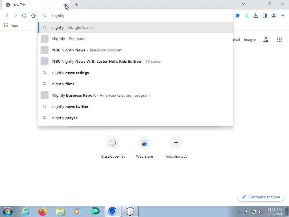Image resolution: width=289 pixels, height=217 pixels.
Task: Open Windows Media Player taskbar icon
Action: 77,211
